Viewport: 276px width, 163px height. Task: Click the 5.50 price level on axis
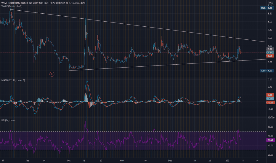coord(270,62)
